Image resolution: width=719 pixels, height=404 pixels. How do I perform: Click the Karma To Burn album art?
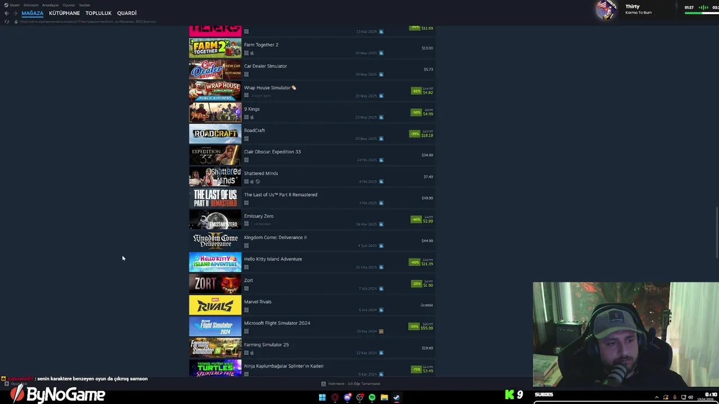[x=606, y=10]
